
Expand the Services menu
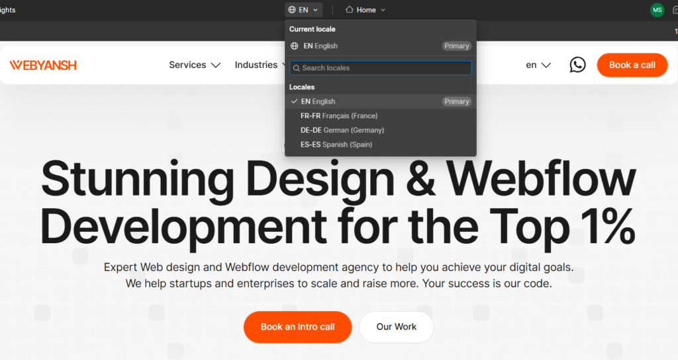[x=195, y=65]
